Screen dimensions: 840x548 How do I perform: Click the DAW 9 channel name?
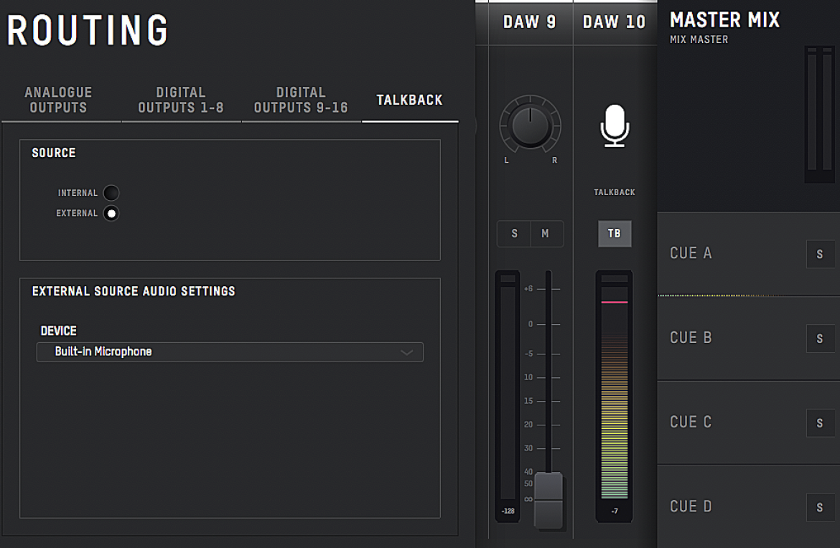coord(529,22)
